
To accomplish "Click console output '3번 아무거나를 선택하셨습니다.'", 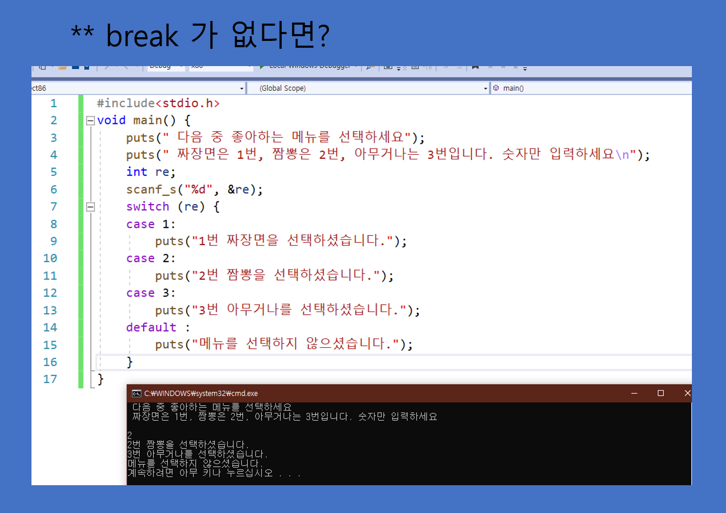I will [198, 454].
